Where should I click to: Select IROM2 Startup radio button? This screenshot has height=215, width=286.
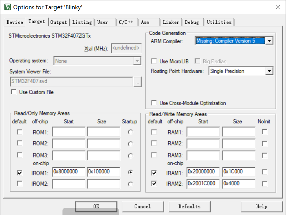(x=130, y=184)
